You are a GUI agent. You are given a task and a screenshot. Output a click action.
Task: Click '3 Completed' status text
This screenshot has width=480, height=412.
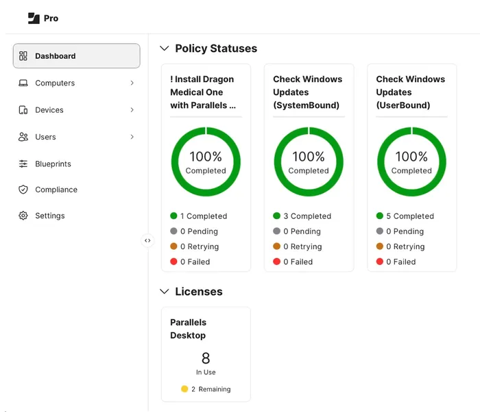307,216
